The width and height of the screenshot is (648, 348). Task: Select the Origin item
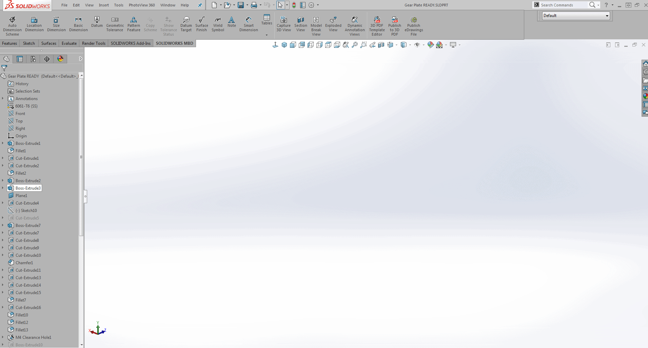point(21,136)
